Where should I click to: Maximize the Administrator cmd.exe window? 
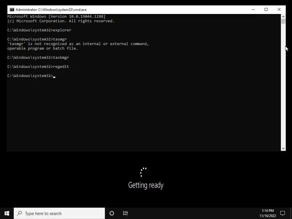point(266,9)
